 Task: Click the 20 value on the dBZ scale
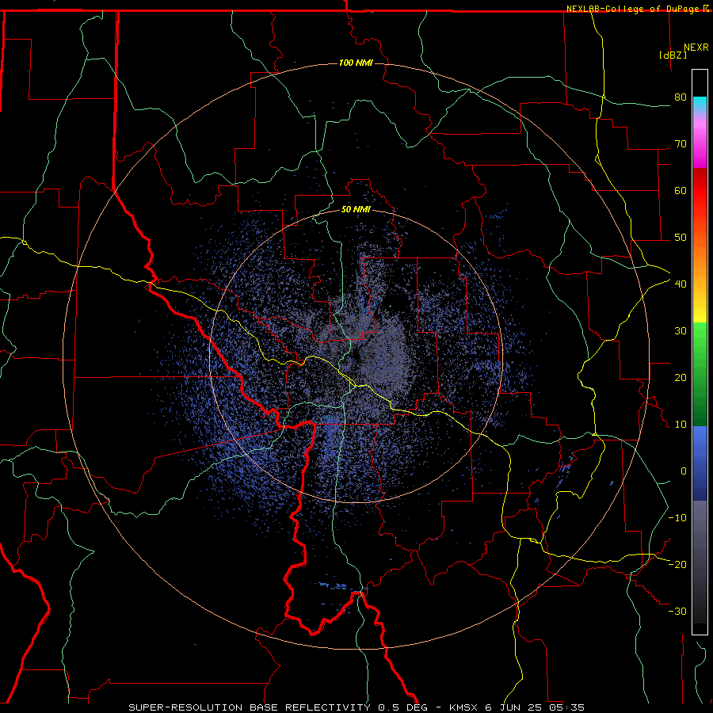point(681,378)
